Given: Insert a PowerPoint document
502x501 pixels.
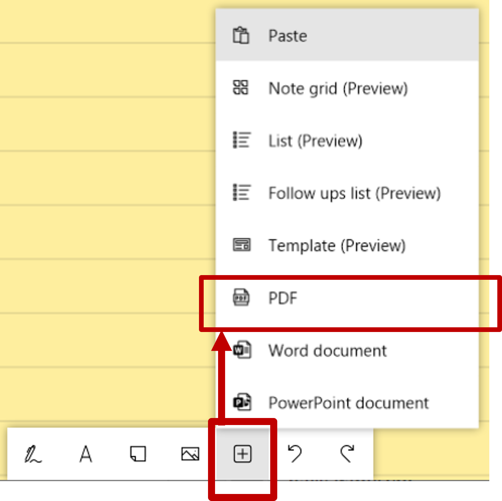Looking at the screenshot, I should (348, 403).
